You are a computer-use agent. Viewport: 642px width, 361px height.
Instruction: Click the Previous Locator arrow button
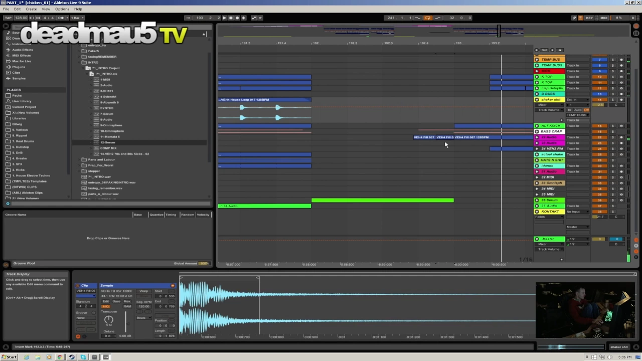click(537, 50)
